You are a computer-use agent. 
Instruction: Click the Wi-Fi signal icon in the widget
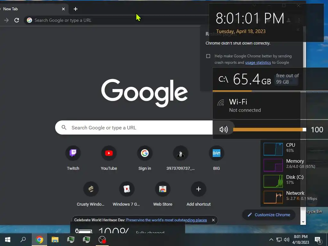[221, 103]
